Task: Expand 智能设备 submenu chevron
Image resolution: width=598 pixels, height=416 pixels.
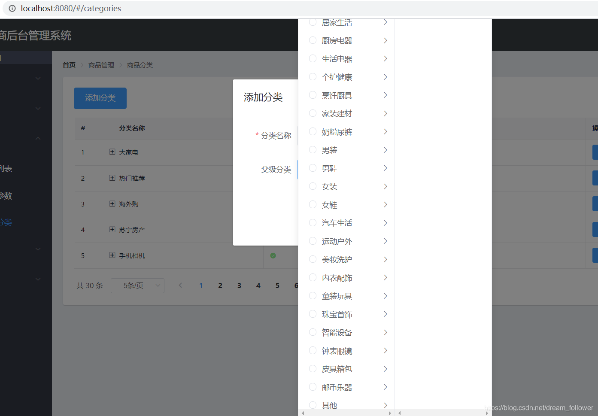Action: point(386,332)
